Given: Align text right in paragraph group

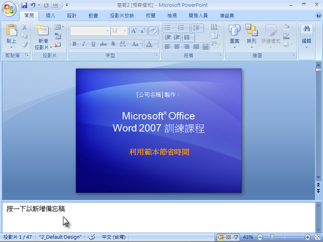Looking at the screenshot, I should pyautogui.click(x=186, y=47).
